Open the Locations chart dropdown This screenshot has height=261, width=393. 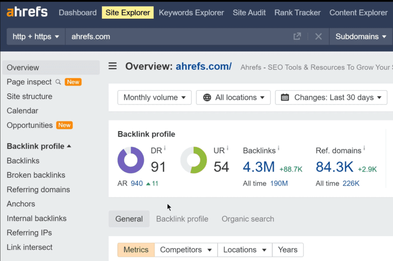click(245, 250)
